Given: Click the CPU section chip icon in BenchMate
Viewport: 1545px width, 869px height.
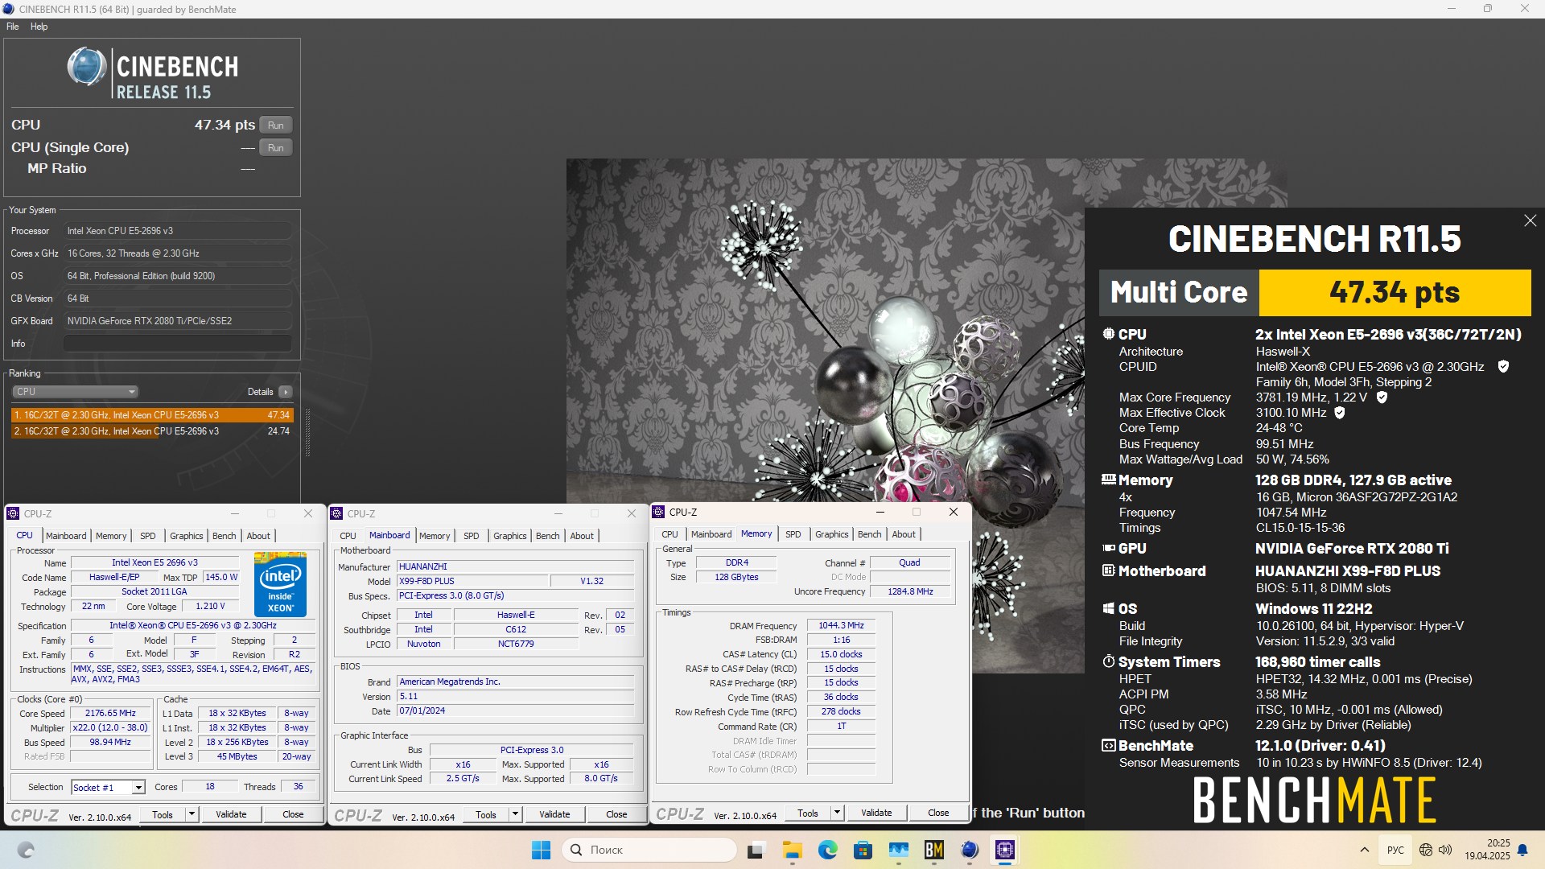Looking at the screenshot, I should 1108,334.
